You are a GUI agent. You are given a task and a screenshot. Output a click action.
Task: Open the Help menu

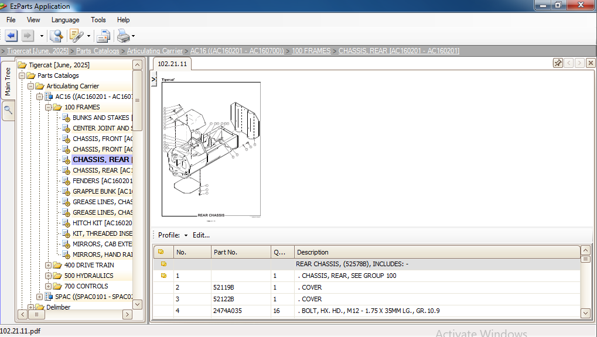coord(124,20)
